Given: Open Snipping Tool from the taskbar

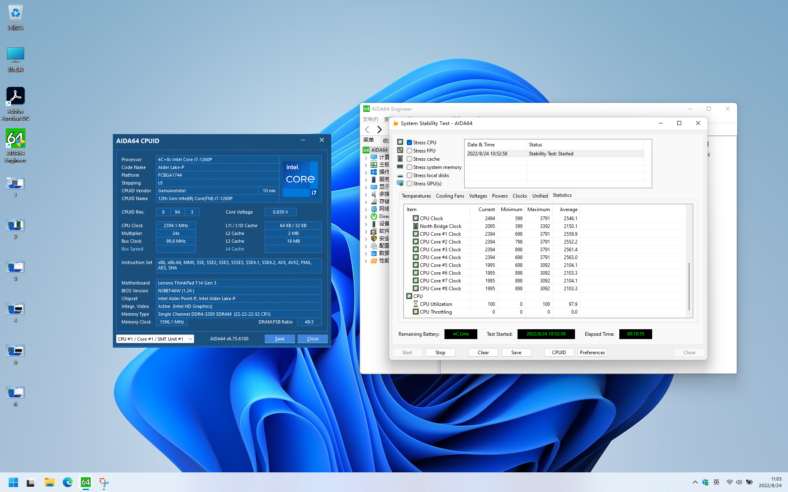Looking at the screenshot, I should tap(104, 482).
